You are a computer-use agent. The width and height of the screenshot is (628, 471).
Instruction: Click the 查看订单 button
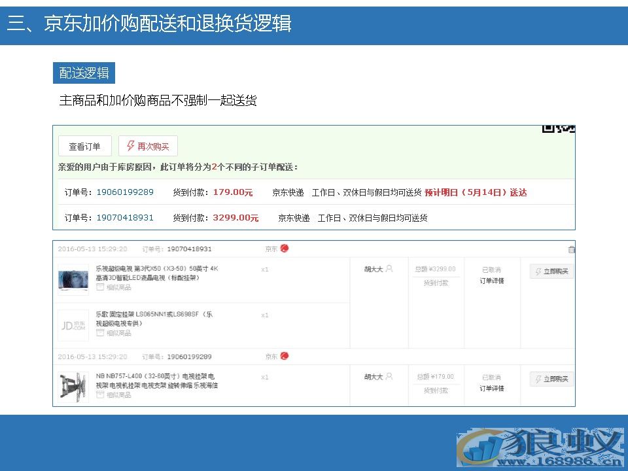click(85, 146)
